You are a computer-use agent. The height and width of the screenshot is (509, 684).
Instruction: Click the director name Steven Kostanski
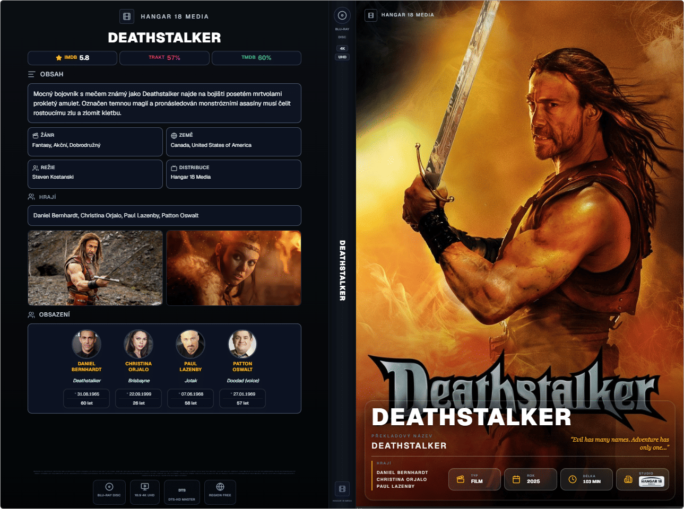pos(53,177)
